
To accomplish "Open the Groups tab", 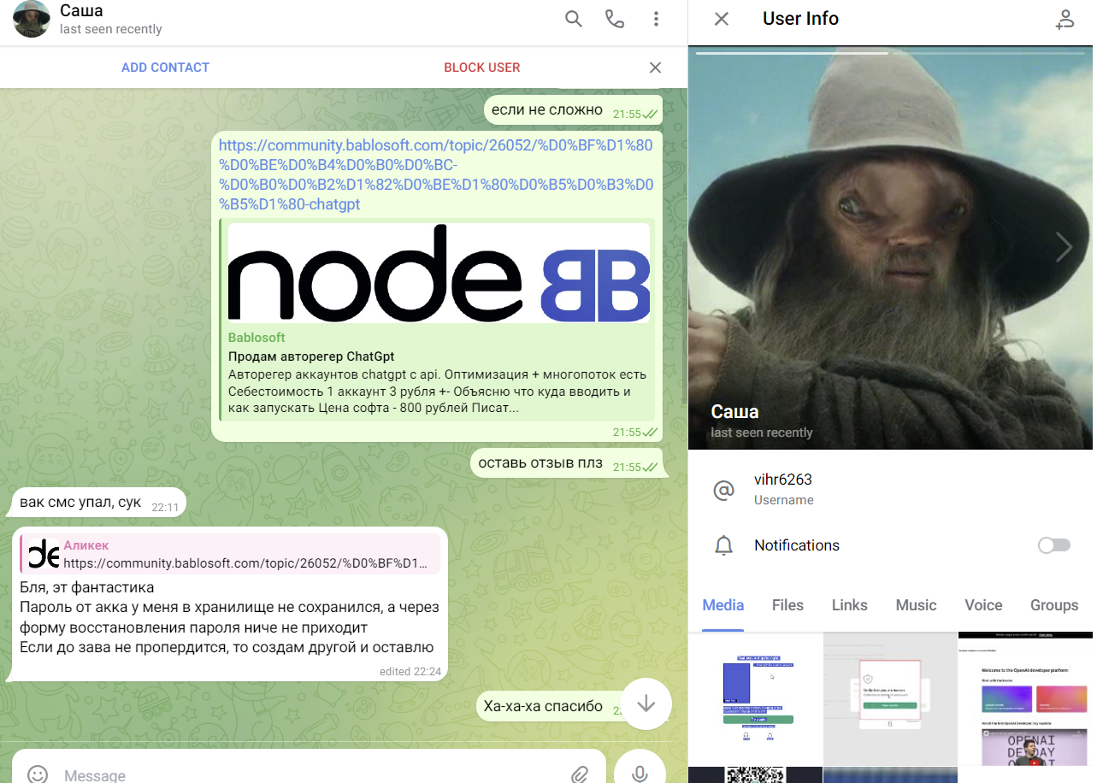I will [1053, 605].
